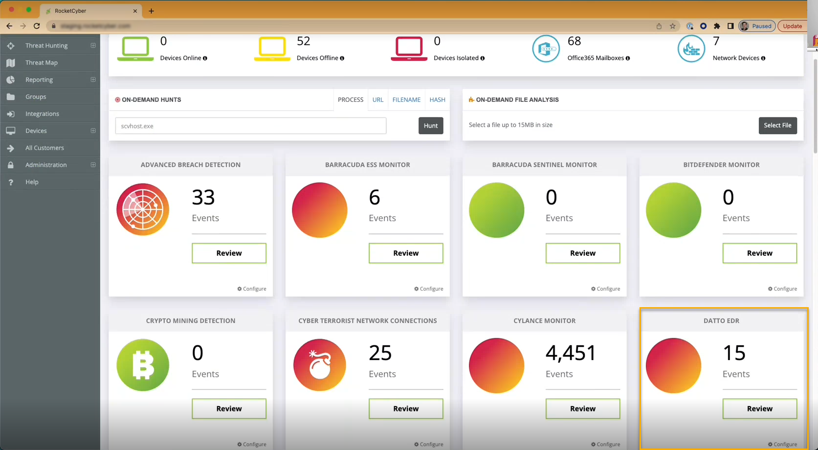Click the process name hunt input field
The width and height of the screenshot is (818, 450).
[250, 126]
